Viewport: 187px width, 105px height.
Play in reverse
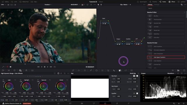click(41, 67)
